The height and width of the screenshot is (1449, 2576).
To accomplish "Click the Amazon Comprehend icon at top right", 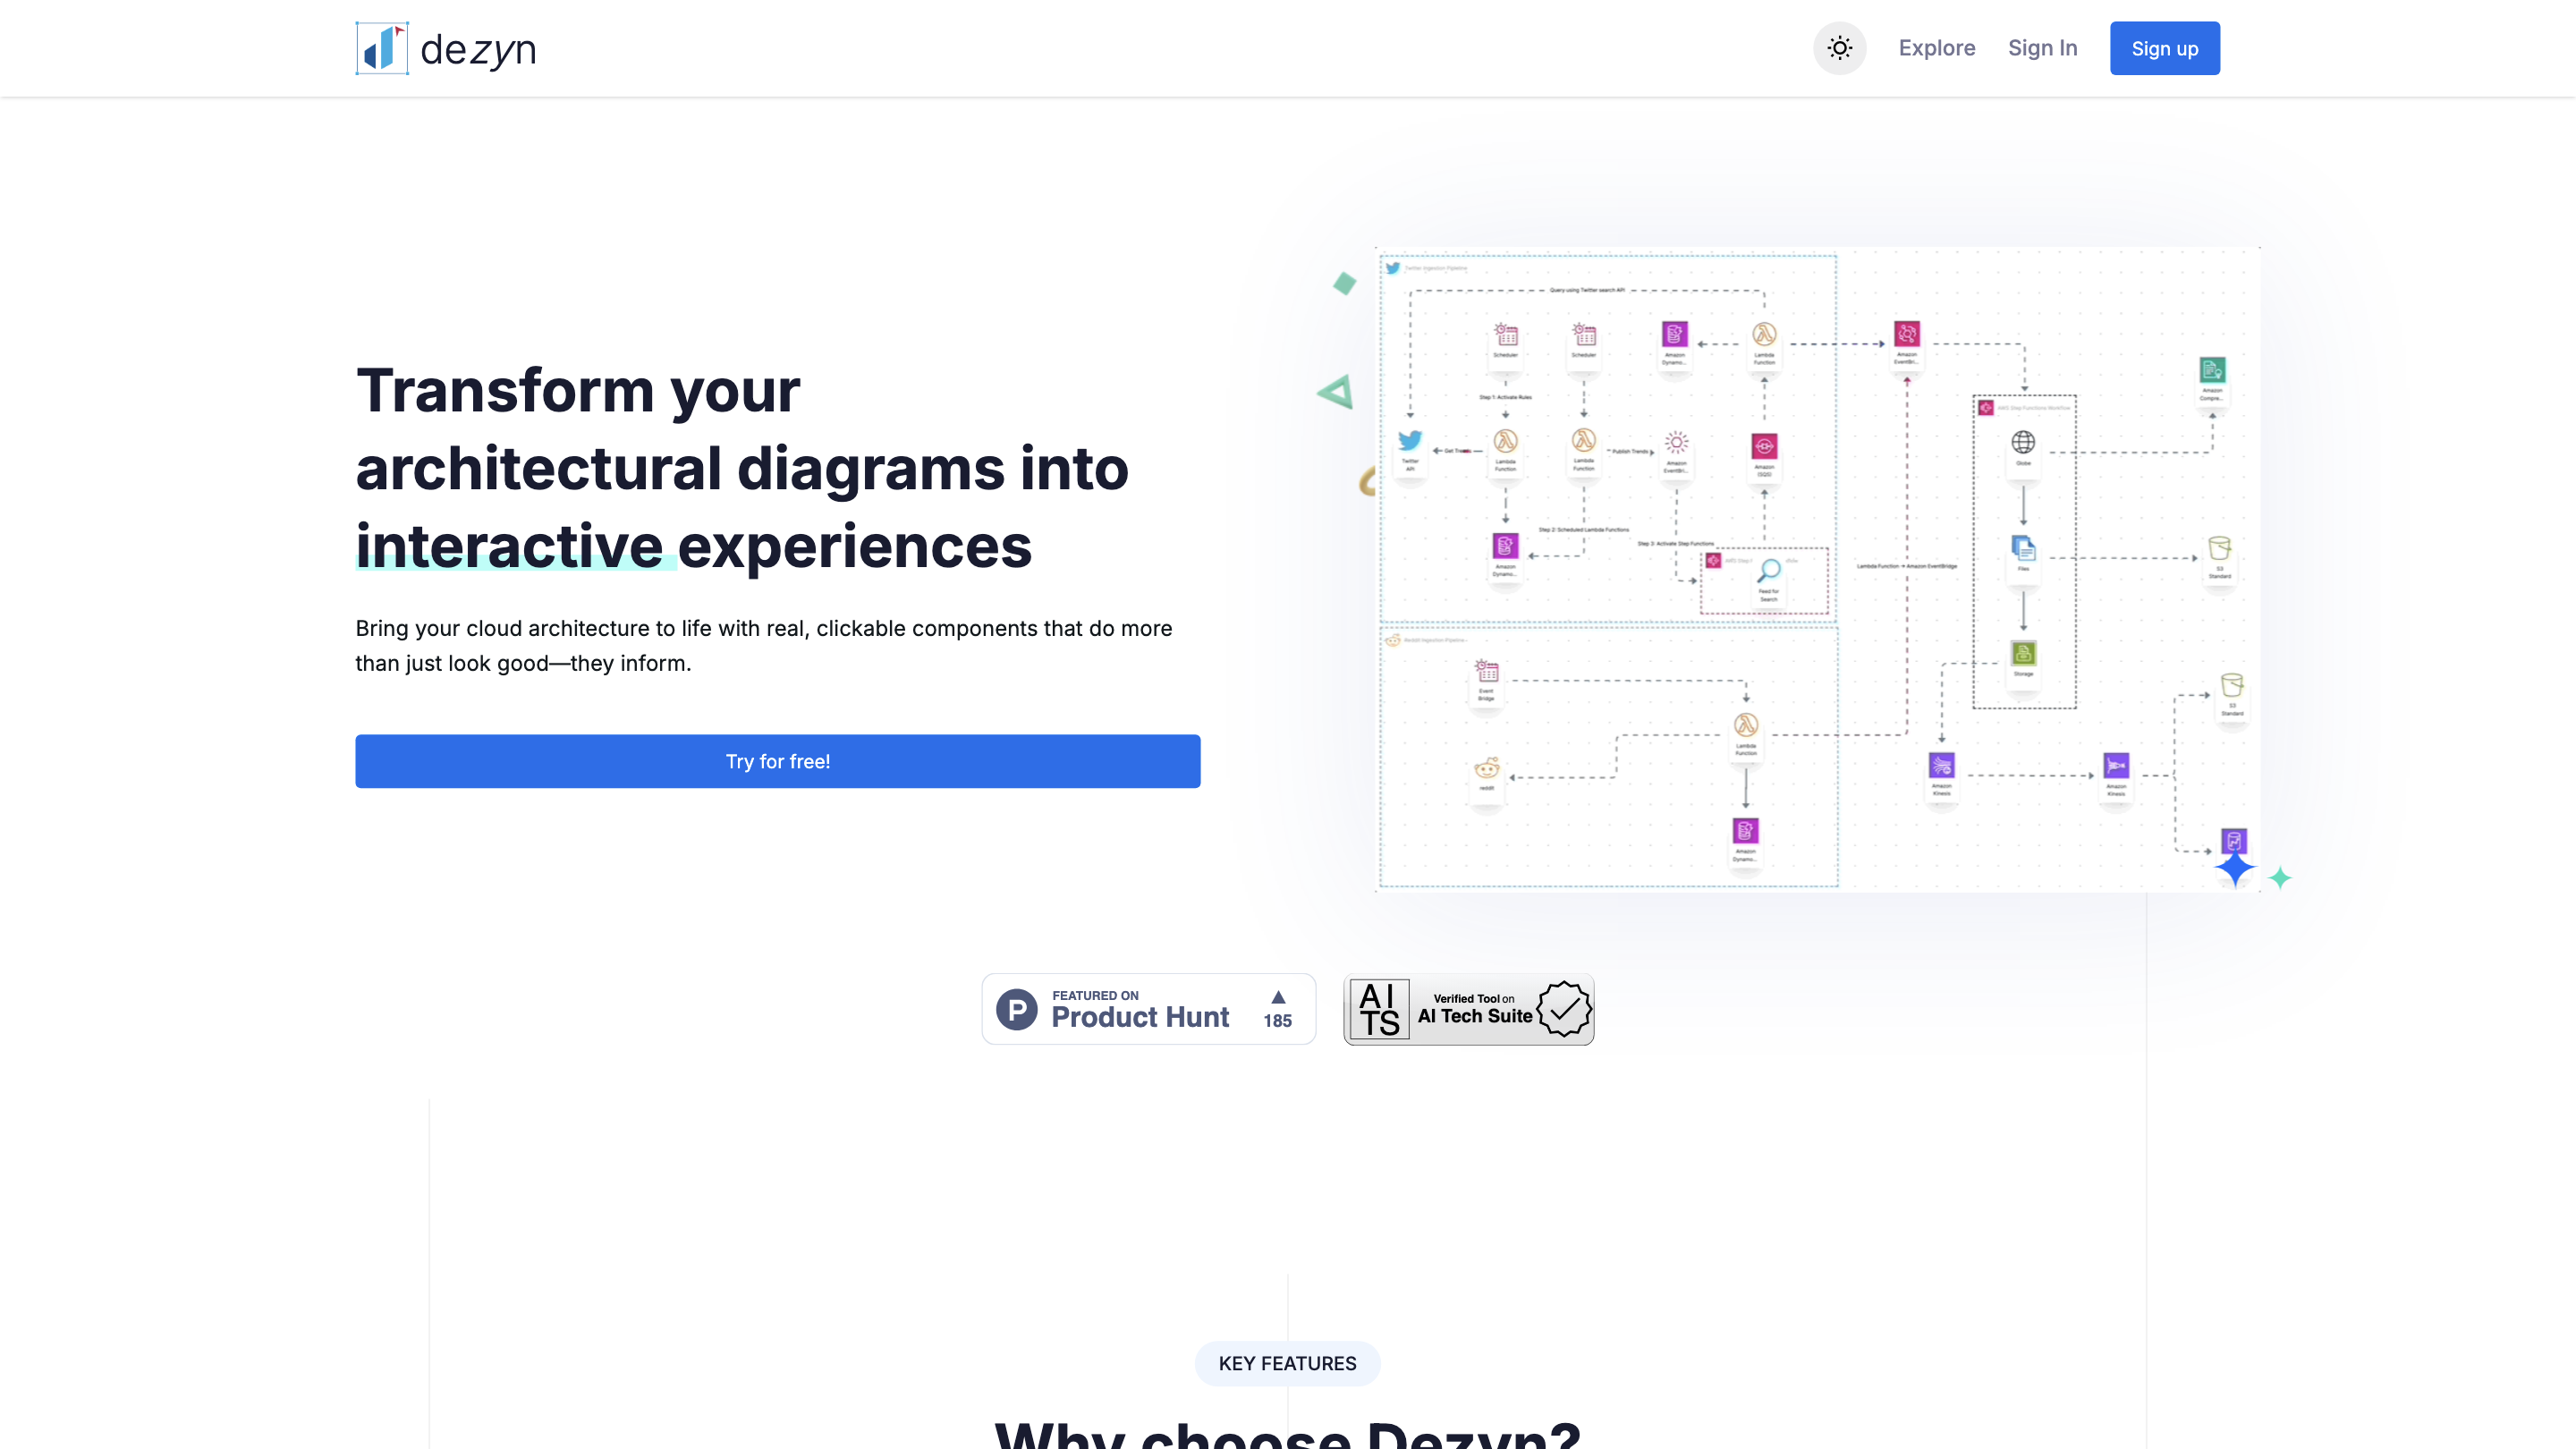I will coord(2212,370).
